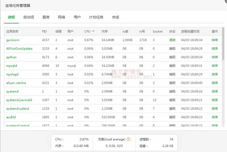This screenshot has width=227, height=152.
Task: Select the 网络 tab
Action: [62, 17]
